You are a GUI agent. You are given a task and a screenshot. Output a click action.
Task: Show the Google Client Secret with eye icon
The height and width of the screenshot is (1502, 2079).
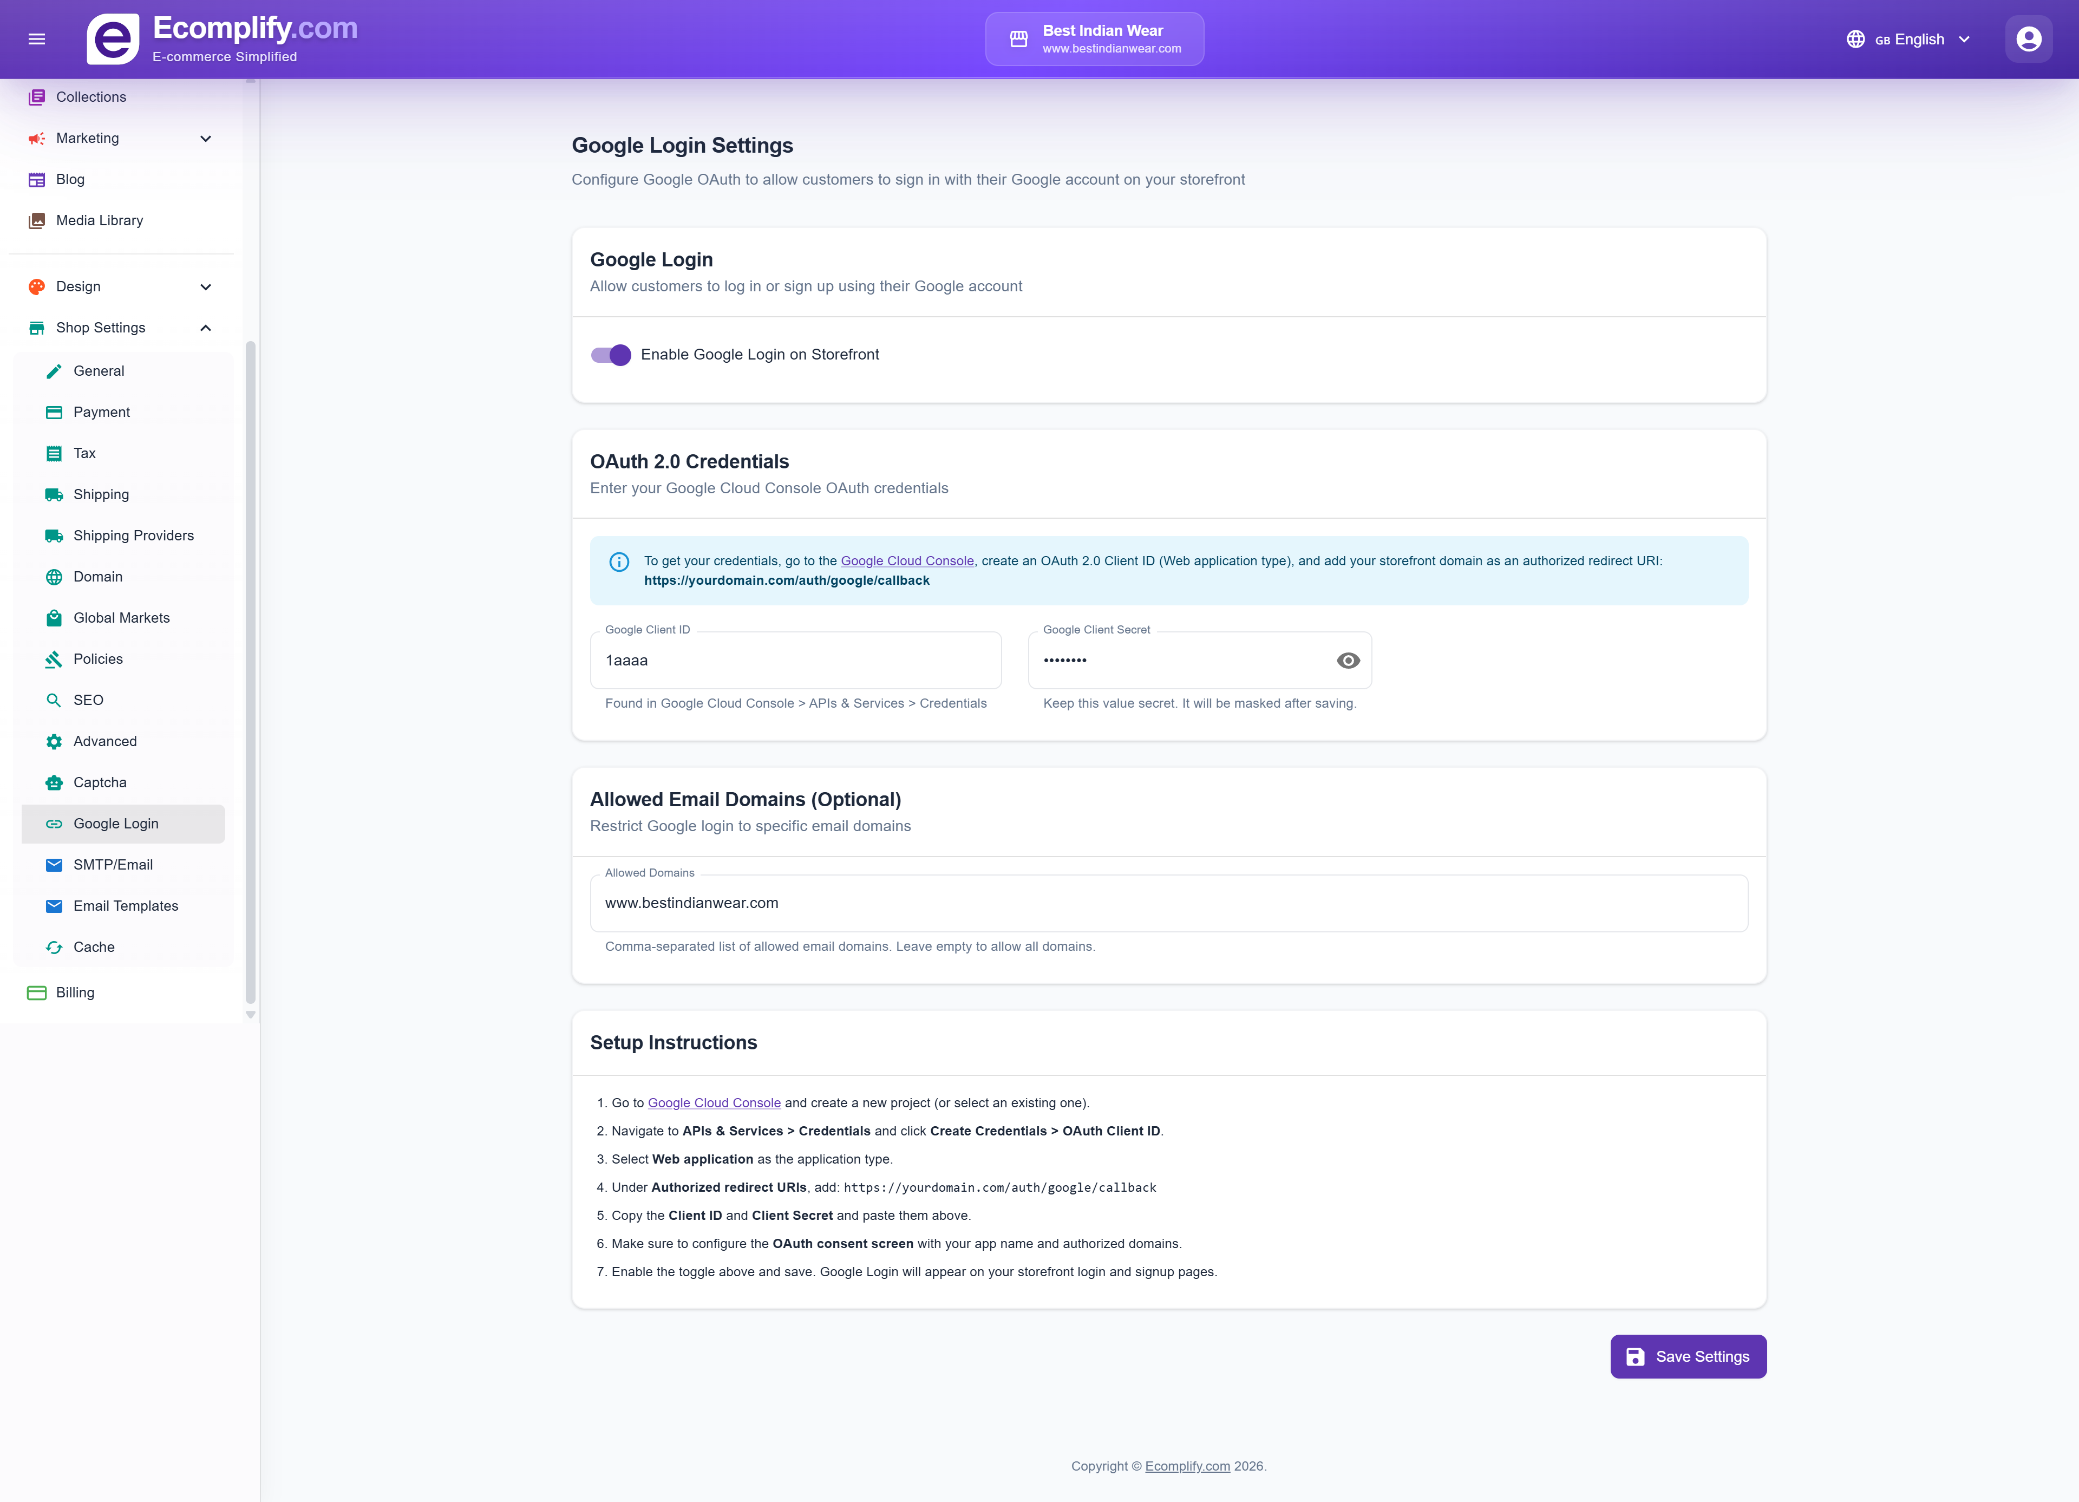coord(1348,660)
